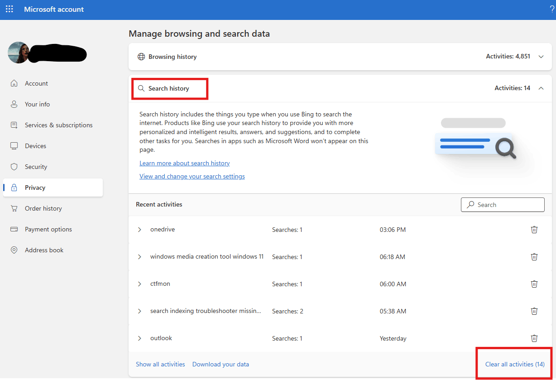Expand the outlook activity row
This screenshot has height=380, width=556.
click(139, 338)
